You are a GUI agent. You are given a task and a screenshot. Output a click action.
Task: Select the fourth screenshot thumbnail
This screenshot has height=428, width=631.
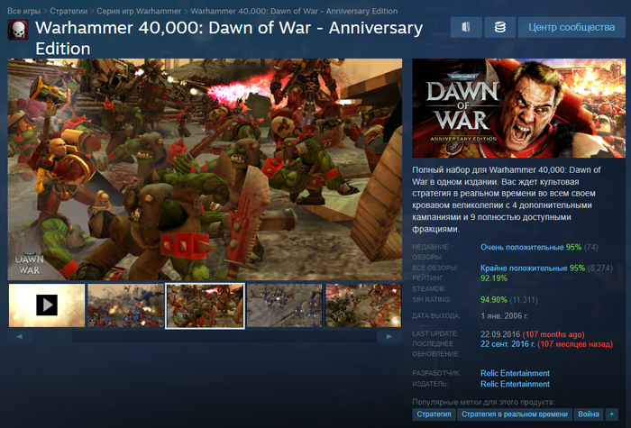pyautogui.click(x=284, y=305)
